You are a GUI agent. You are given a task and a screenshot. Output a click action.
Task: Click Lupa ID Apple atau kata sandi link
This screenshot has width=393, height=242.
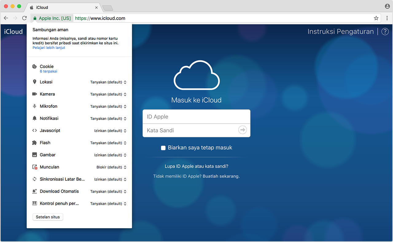tap(196, 166)
